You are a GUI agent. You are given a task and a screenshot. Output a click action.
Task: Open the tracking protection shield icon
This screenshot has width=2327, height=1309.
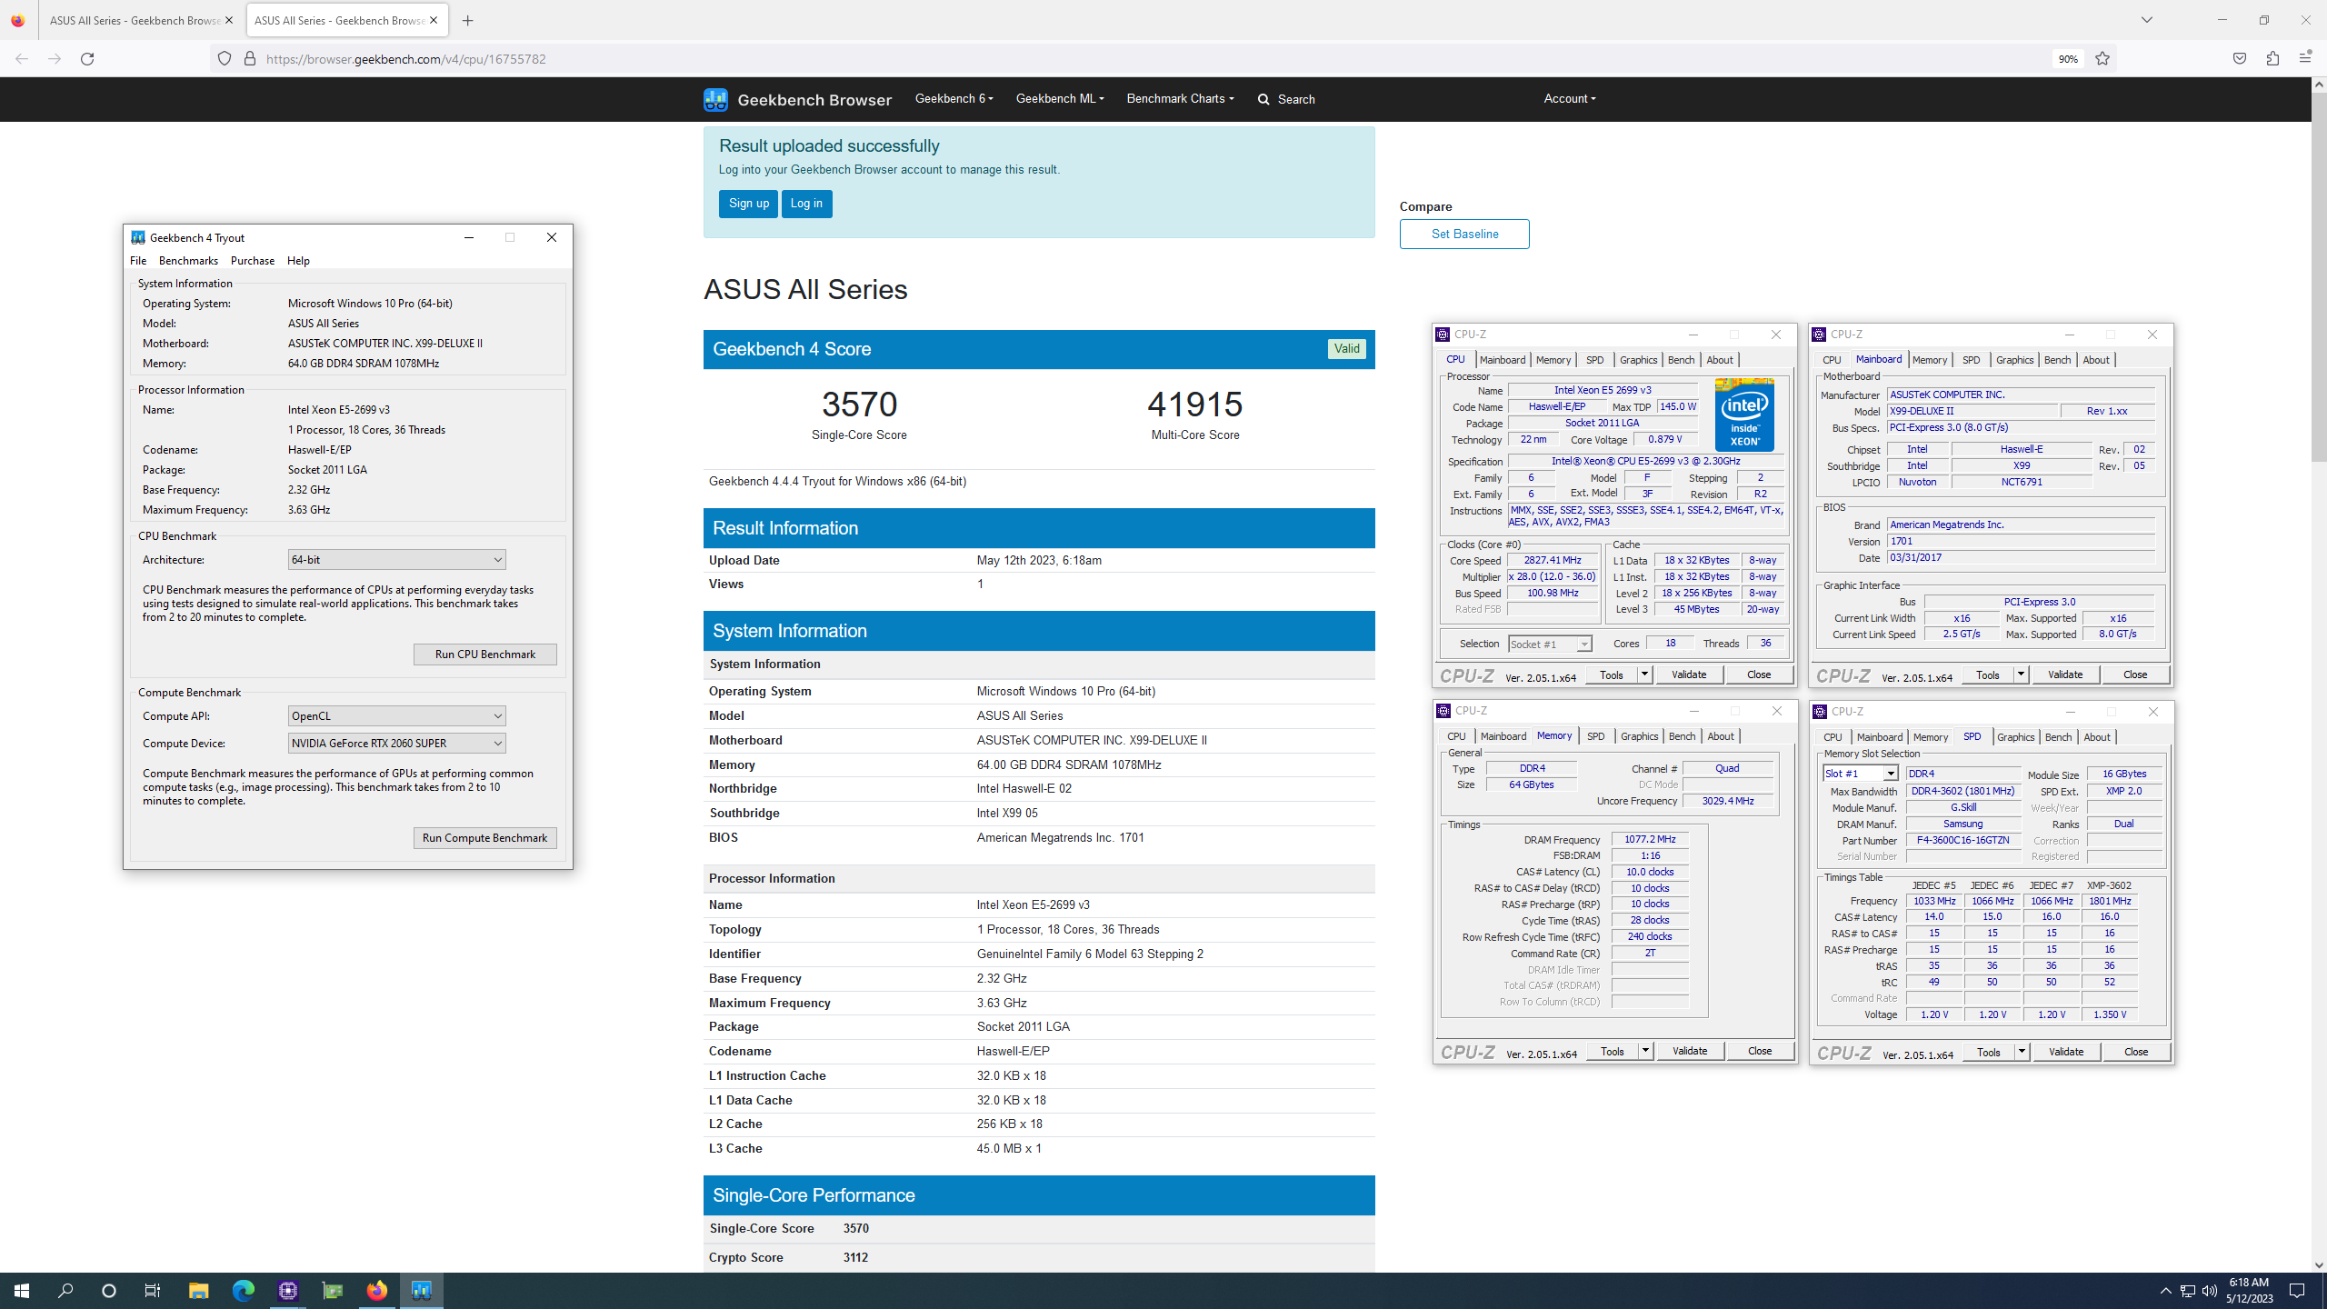coord(224,59)
